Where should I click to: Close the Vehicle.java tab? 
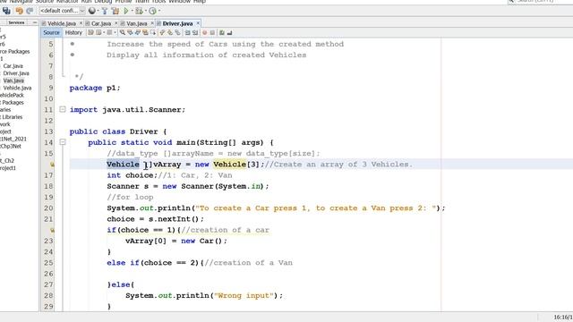pos(81,23)
